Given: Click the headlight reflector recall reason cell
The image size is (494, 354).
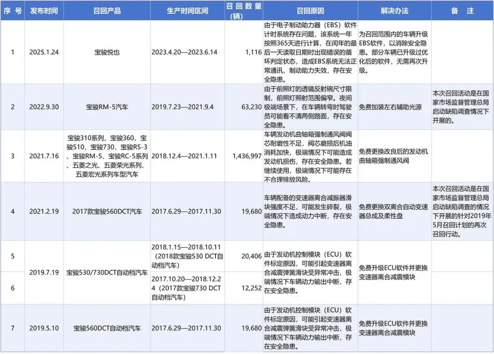Looking at the screenshot, I should click(x=310, y=107).
